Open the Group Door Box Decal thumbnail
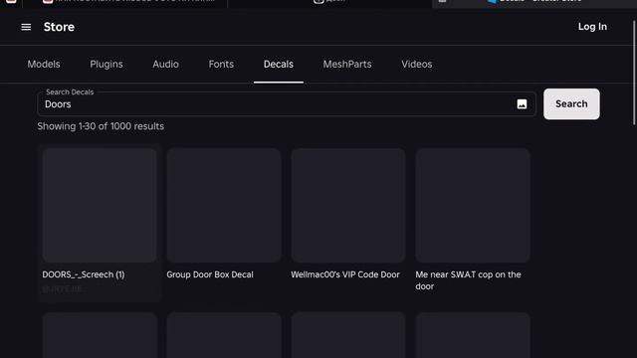The height and width of the screenshot is (358, 637). tap(224, 205)
